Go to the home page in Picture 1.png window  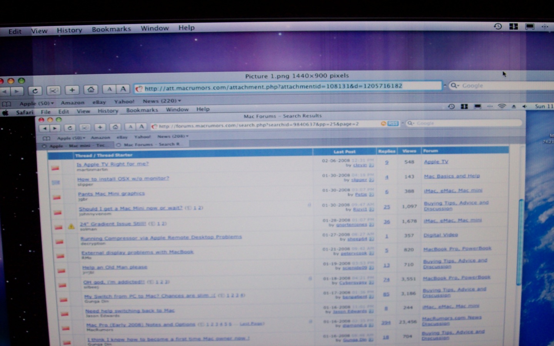[x=91, y=90]
